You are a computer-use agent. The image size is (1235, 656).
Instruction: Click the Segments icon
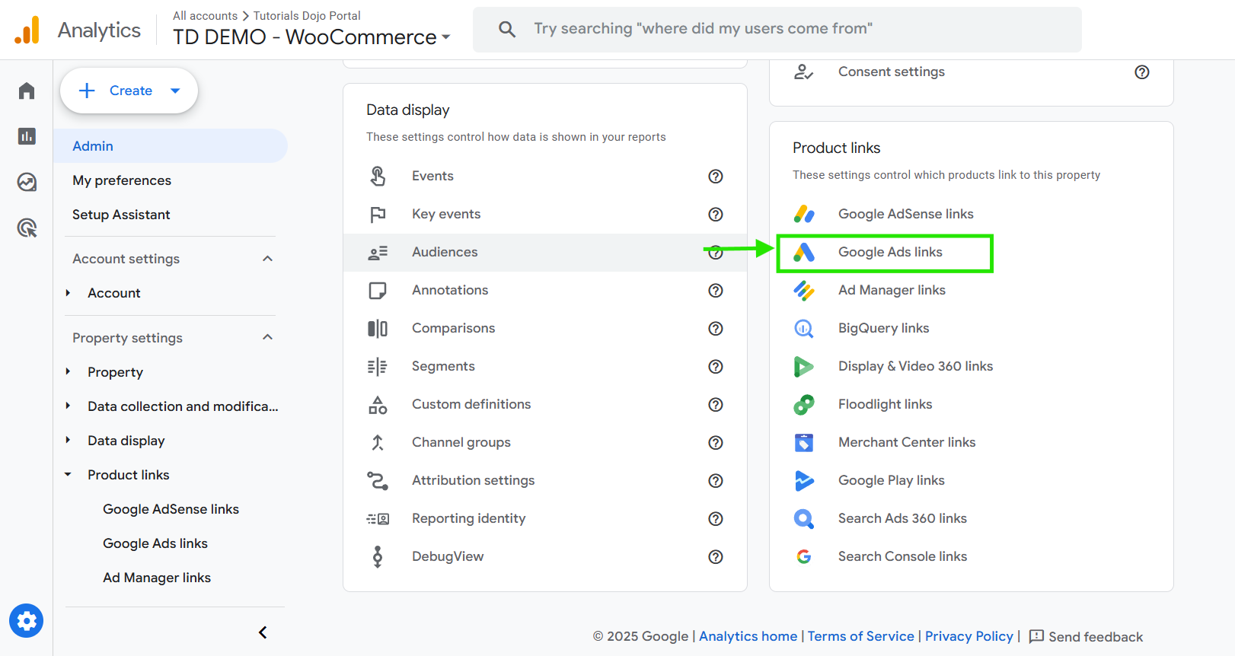[x=378, y=366]
